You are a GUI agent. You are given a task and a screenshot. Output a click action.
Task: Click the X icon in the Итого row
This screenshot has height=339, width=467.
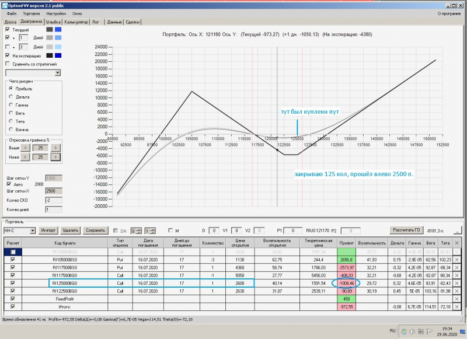pyautogui.click(x=457, y=306)
